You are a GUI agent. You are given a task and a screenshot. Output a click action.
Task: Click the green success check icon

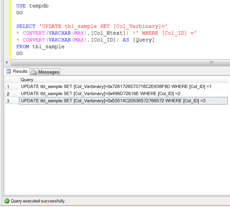[x=7, y=201]
